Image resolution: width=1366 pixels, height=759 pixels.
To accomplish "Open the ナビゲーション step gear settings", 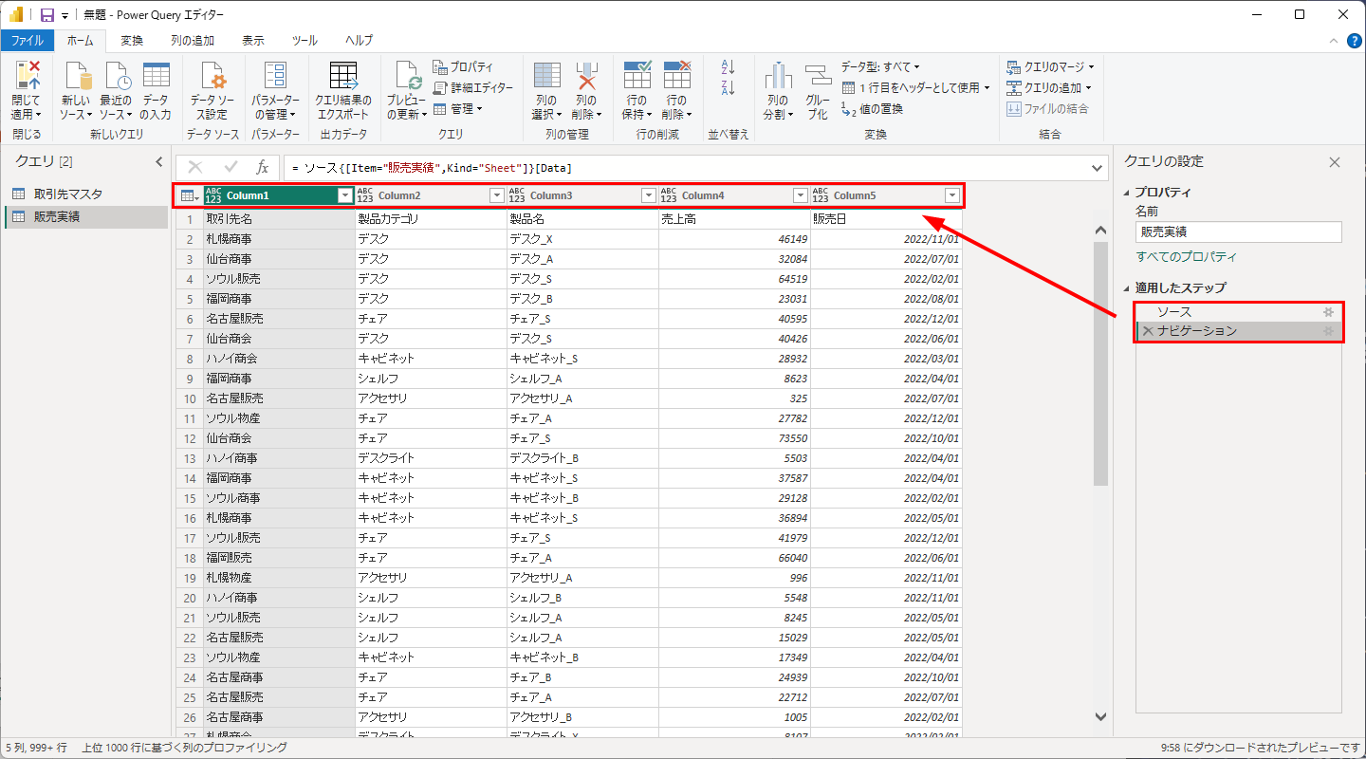I will pyautogui.click(x=1329, y=331).
